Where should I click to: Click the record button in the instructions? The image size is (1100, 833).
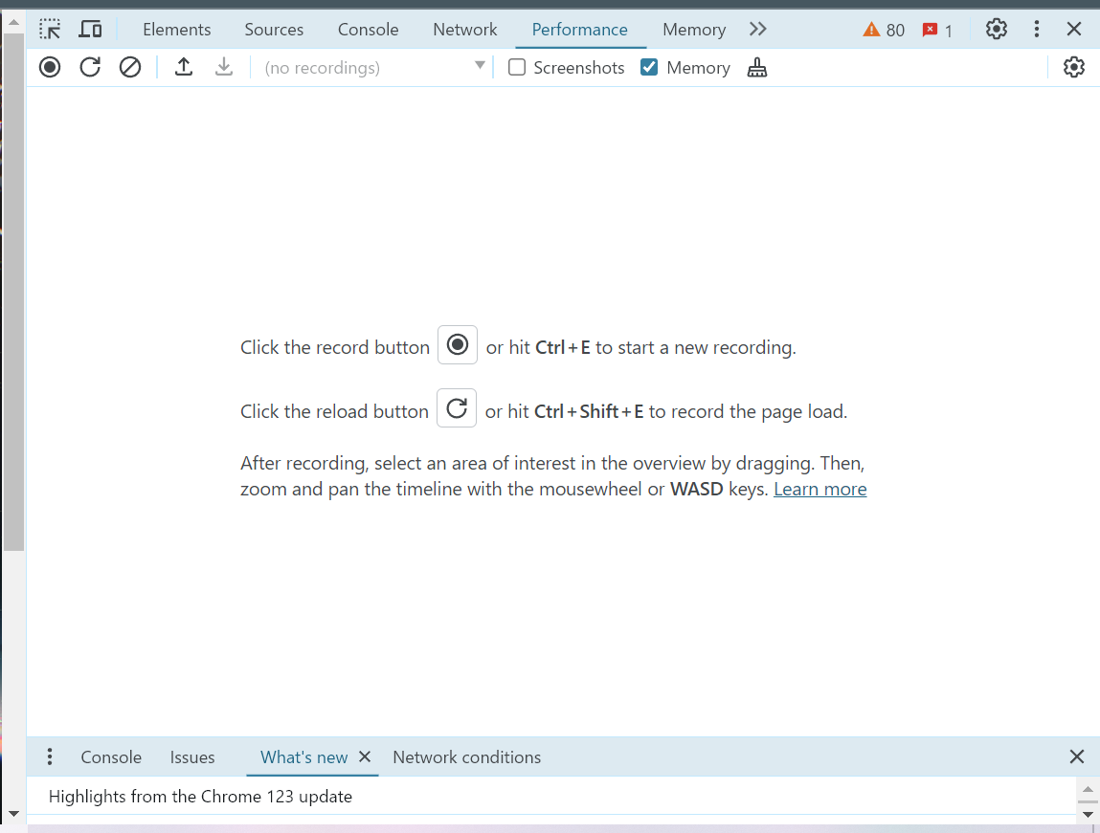[x=458, y=345]
